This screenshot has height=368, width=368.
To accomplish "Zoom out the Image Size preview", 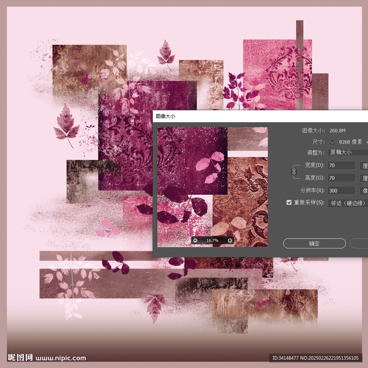I will click(x=195, y=240).
